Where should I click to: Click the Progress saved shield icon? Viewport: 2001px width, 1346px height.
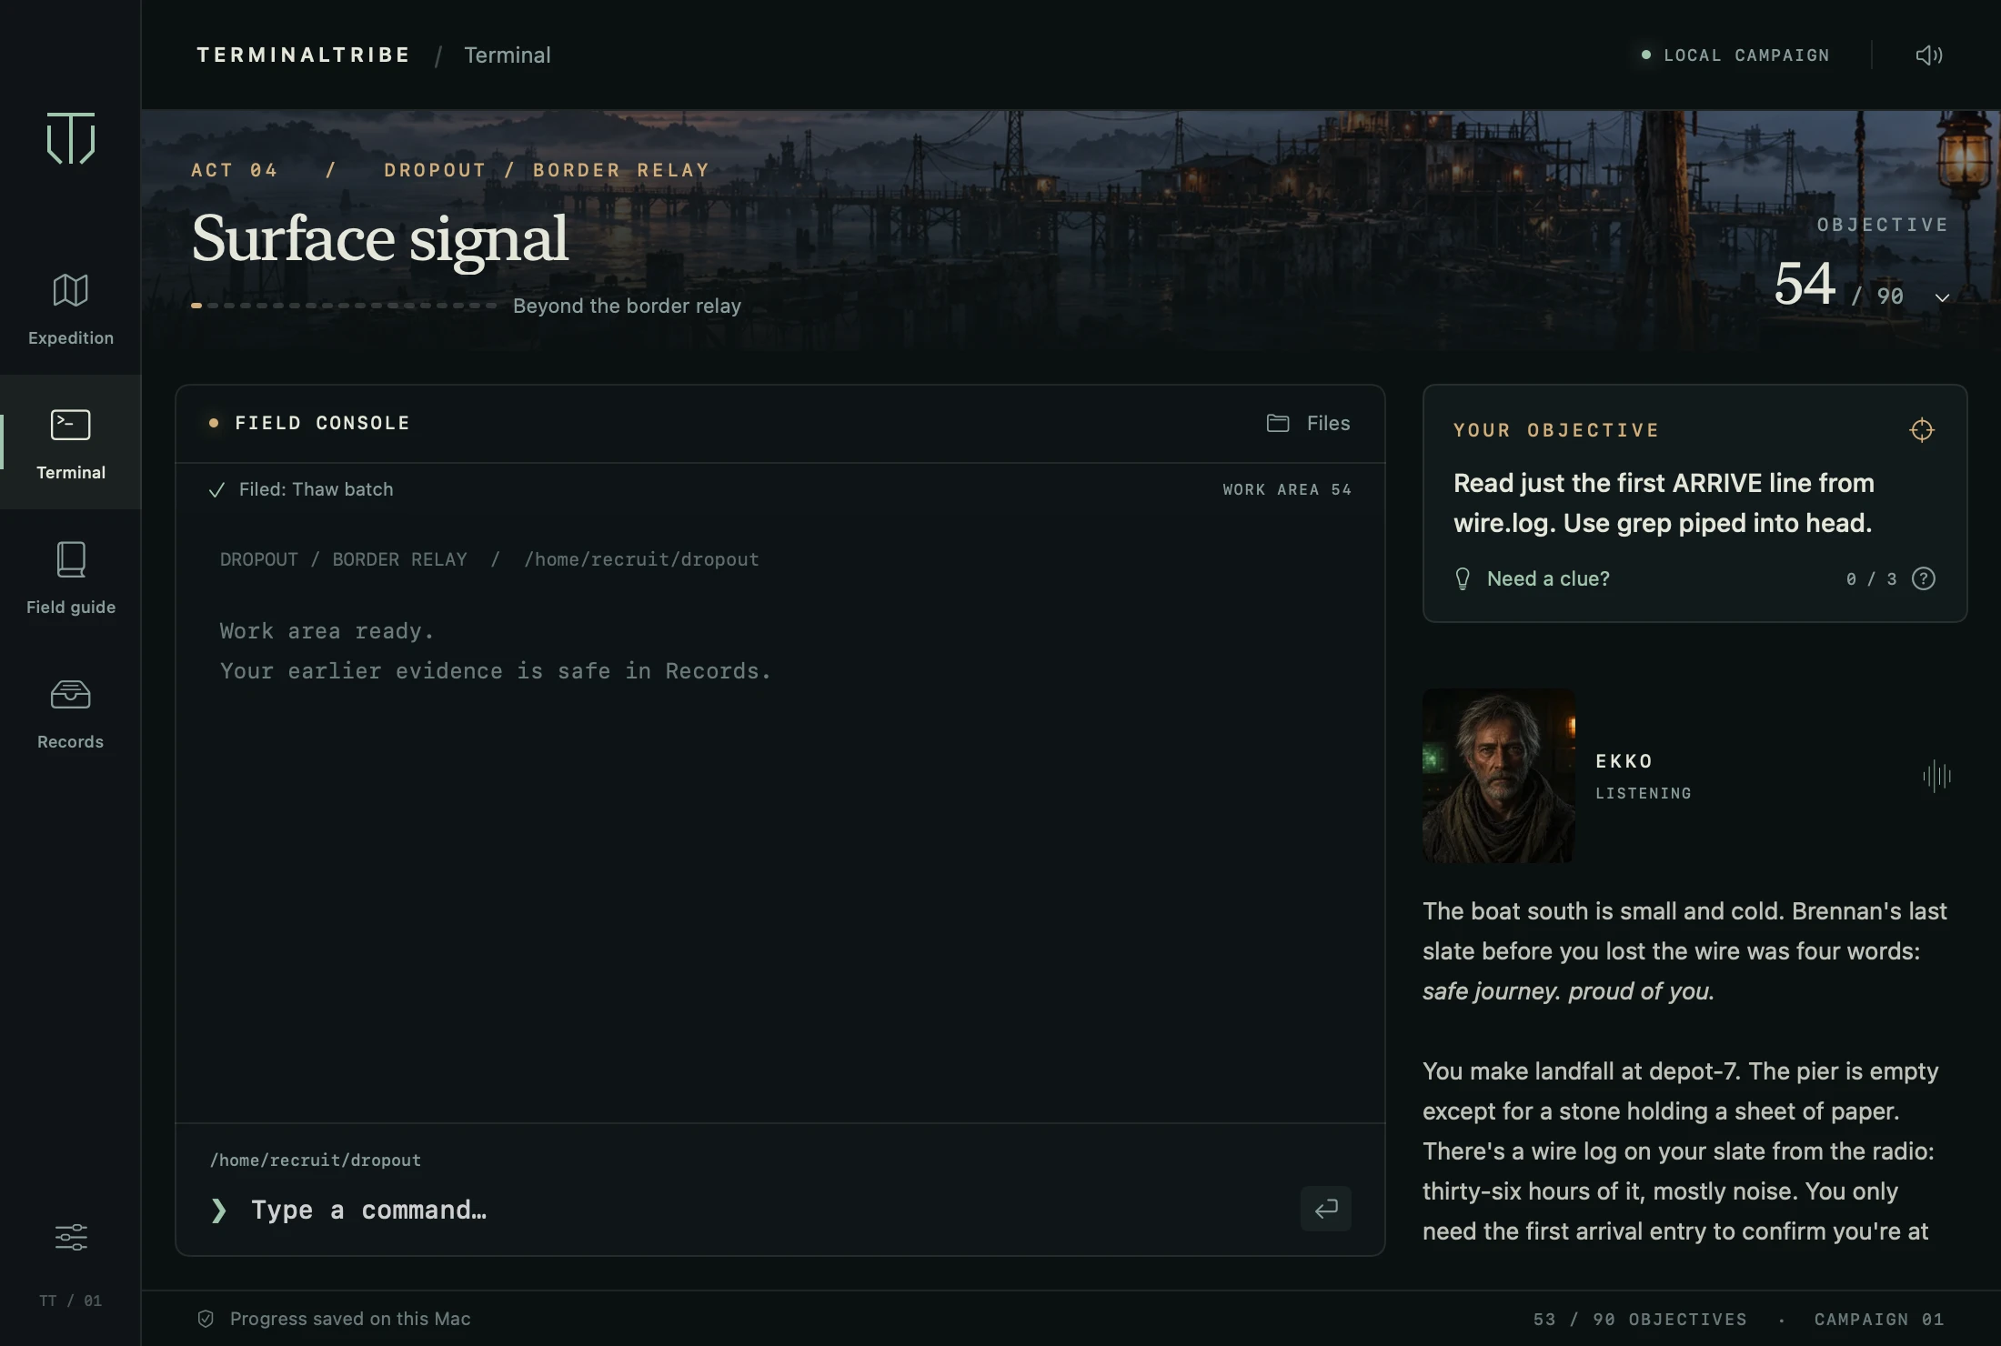click(206, 1319)
